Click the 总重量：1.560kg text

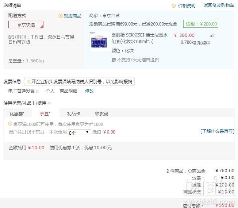[x=26, y=61]
